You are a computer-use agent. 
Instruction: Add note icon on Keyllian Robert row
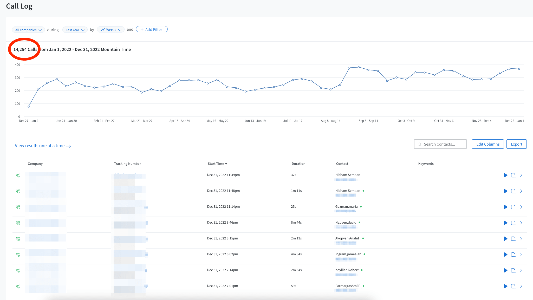point(513,270)
